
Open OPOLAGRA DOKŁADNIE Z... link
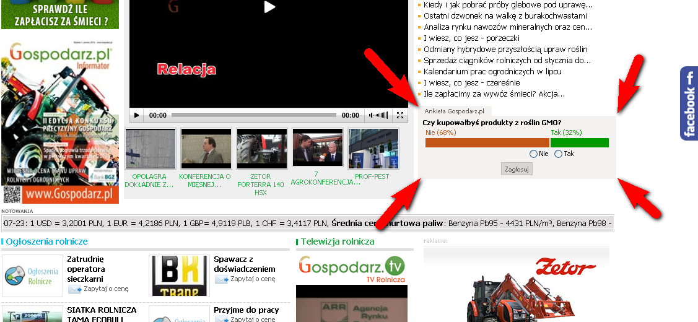tap(149, 180)
